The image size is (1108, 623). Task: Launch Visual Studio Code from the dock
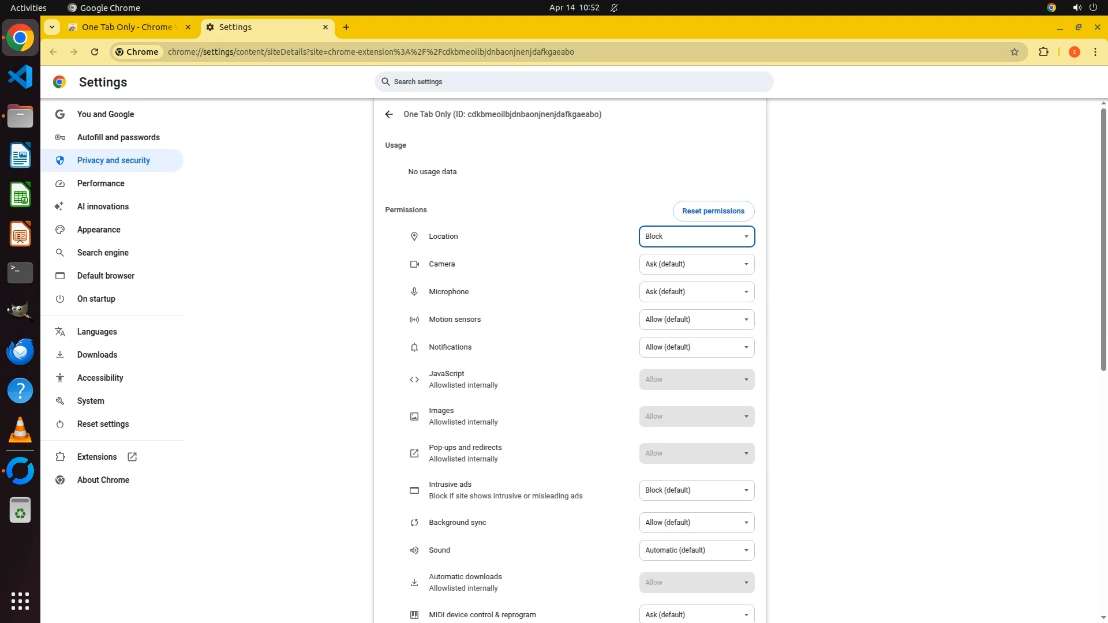coord(20,77)
